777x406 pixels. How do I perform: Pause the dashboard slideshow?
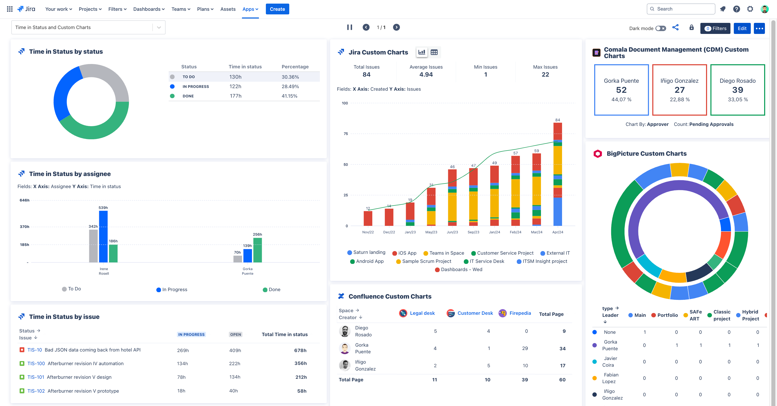click(x=350, y=27)
